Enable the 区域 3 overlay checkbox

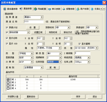8,85
